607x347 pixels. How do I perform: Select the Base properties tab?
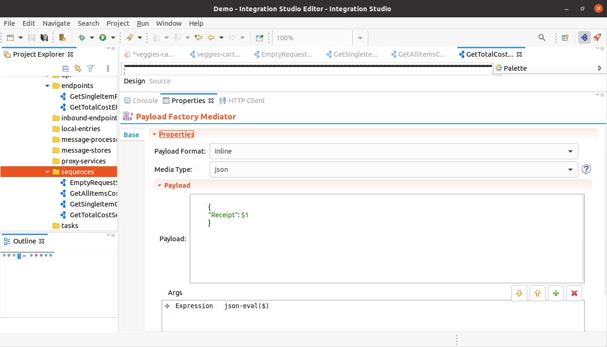tap(131, 135)
